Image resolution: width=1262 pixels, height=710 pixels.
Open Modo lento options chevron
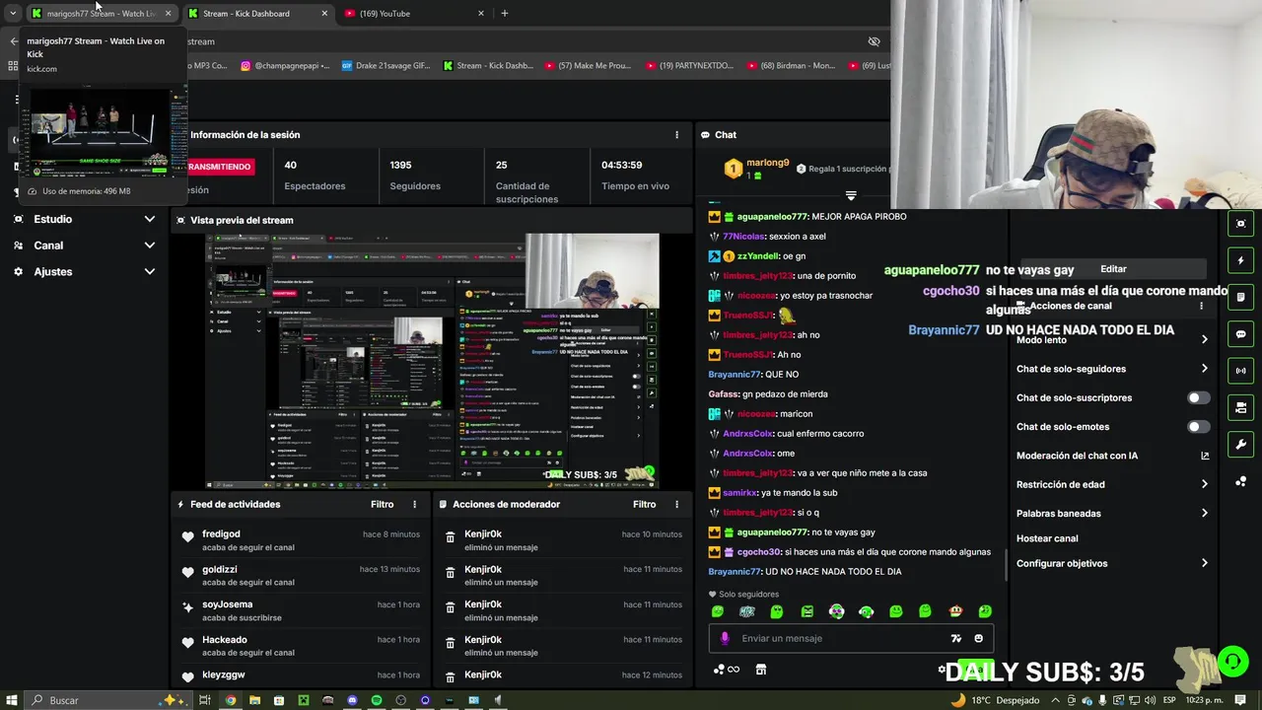pos(1204,339)
